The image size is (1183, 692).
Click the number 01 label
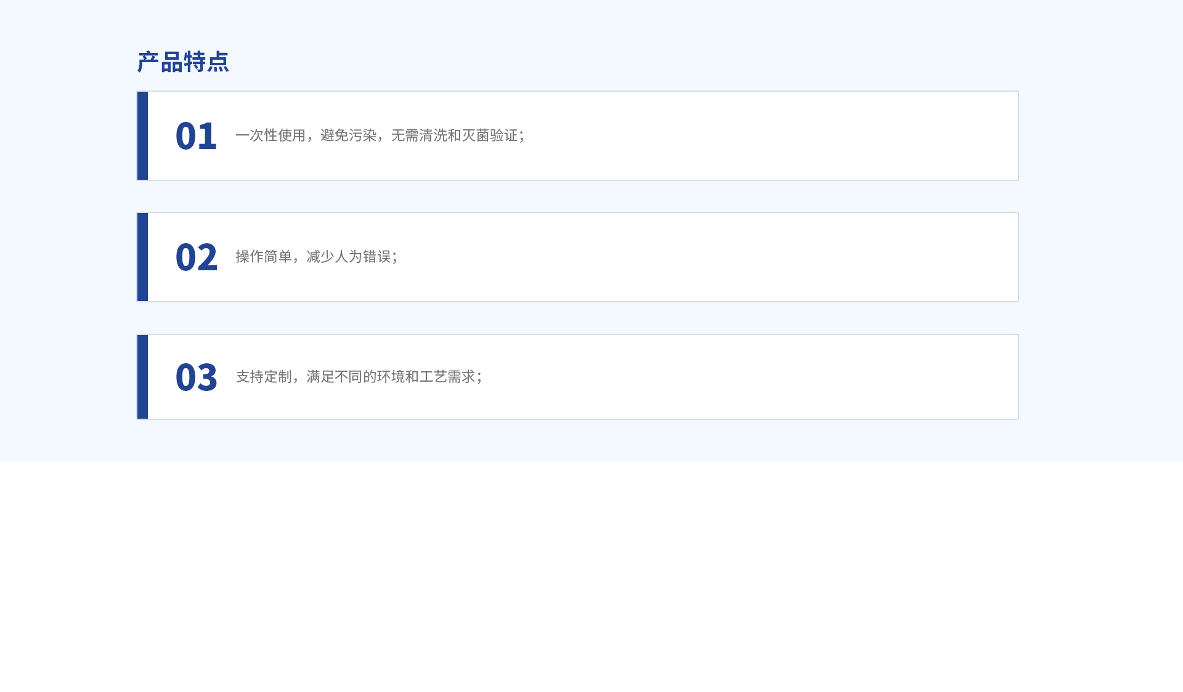pyautogui.click(x=196, y=136)
